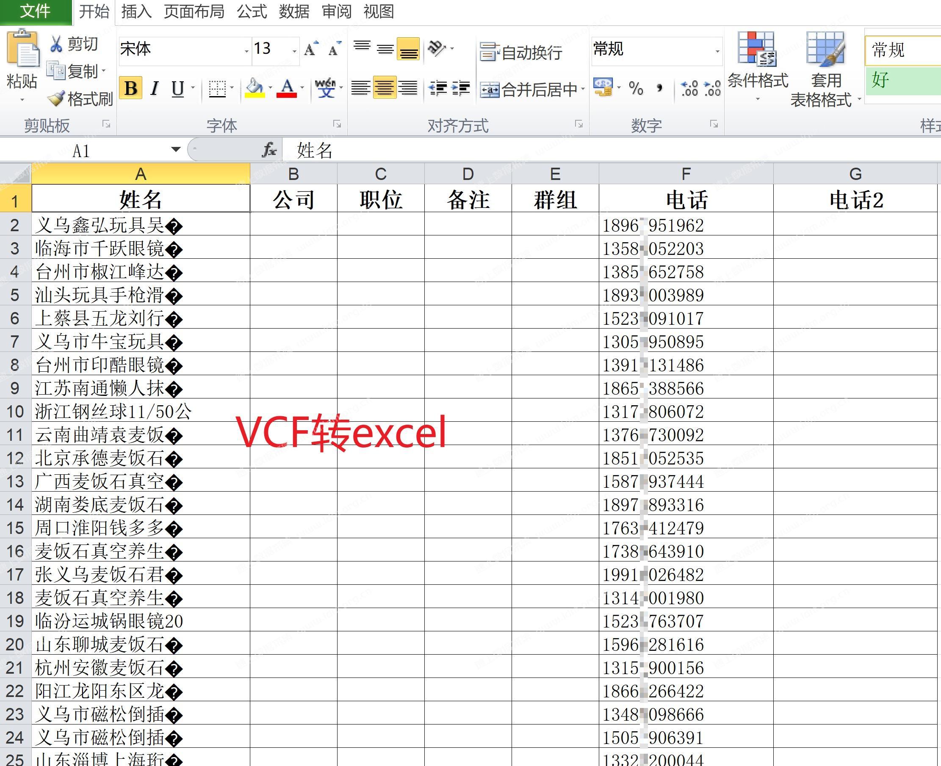Open font color dropdown arrow

(302, 88)
